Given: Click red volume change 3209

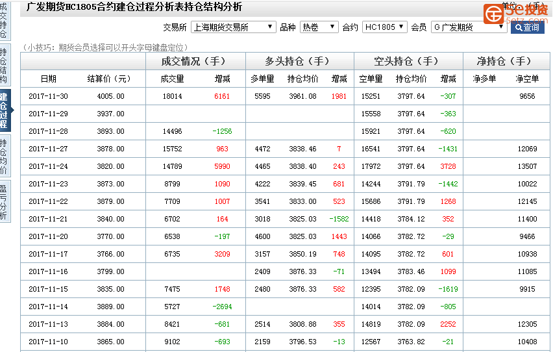Looking at the screenshot, I should point(222,254).
